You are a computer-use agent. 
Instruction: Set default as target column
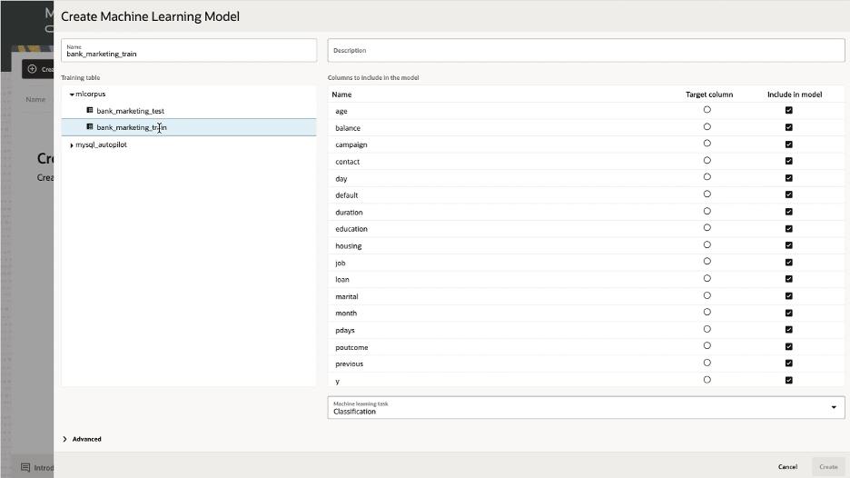point(707,194)
